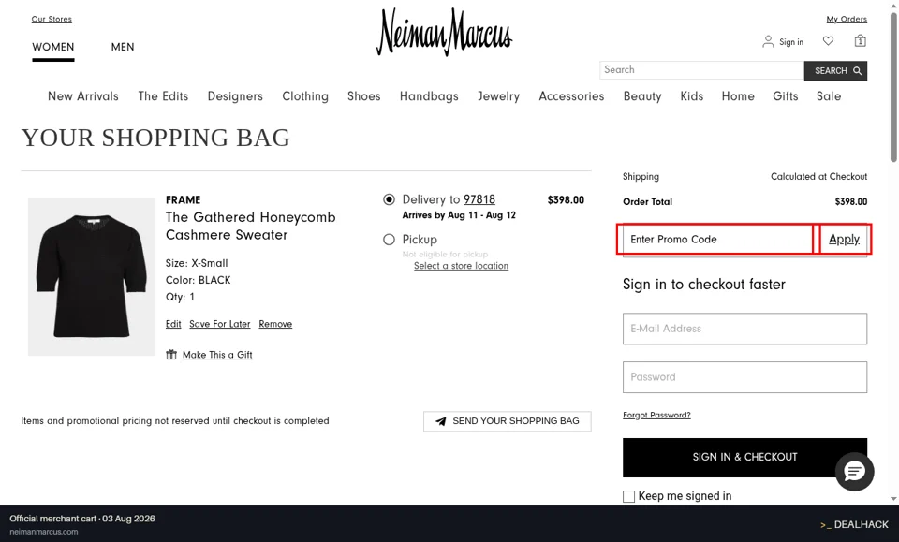Open Gifts menu

[x=786, y=96]
